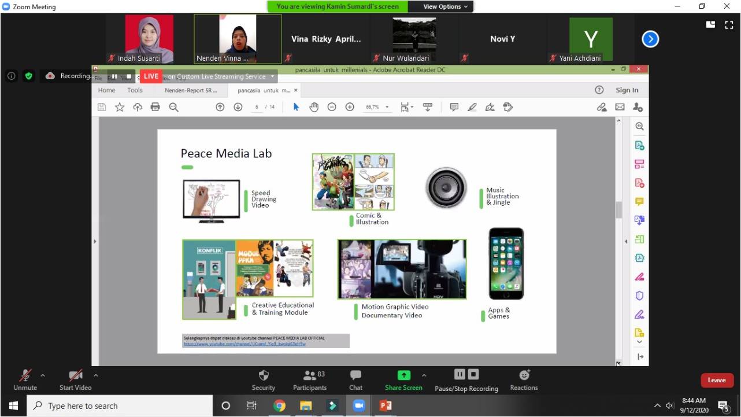This screenshot has width=741, height=417.
Task: Select the Hand pan tool
Action: pyautogui.click(x=314, y=107)
